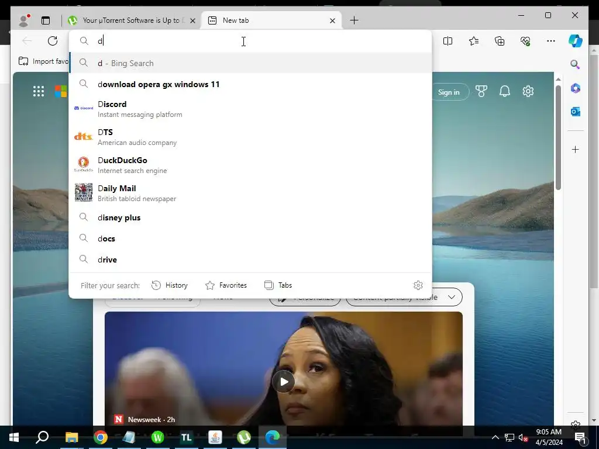599x449 pixels.
Task: Open File Explorer from taskbar
Action: (71, 437)
